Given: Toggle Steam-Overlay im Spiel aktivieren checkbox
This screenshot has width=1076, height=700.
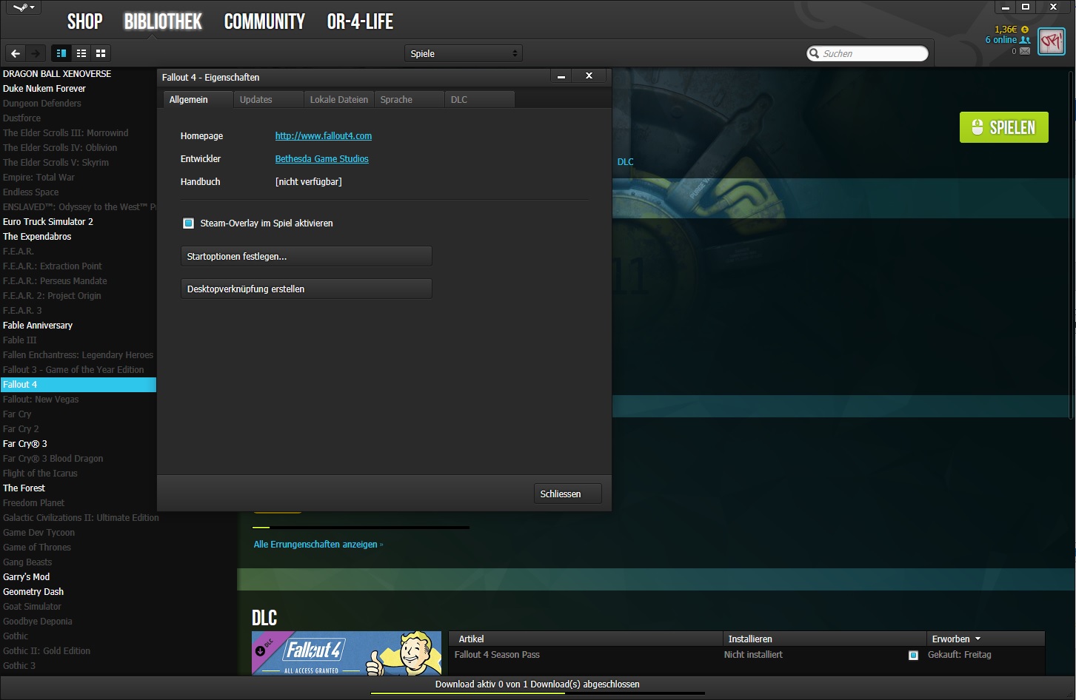Looking at the screenshot, I should [188, 223].
